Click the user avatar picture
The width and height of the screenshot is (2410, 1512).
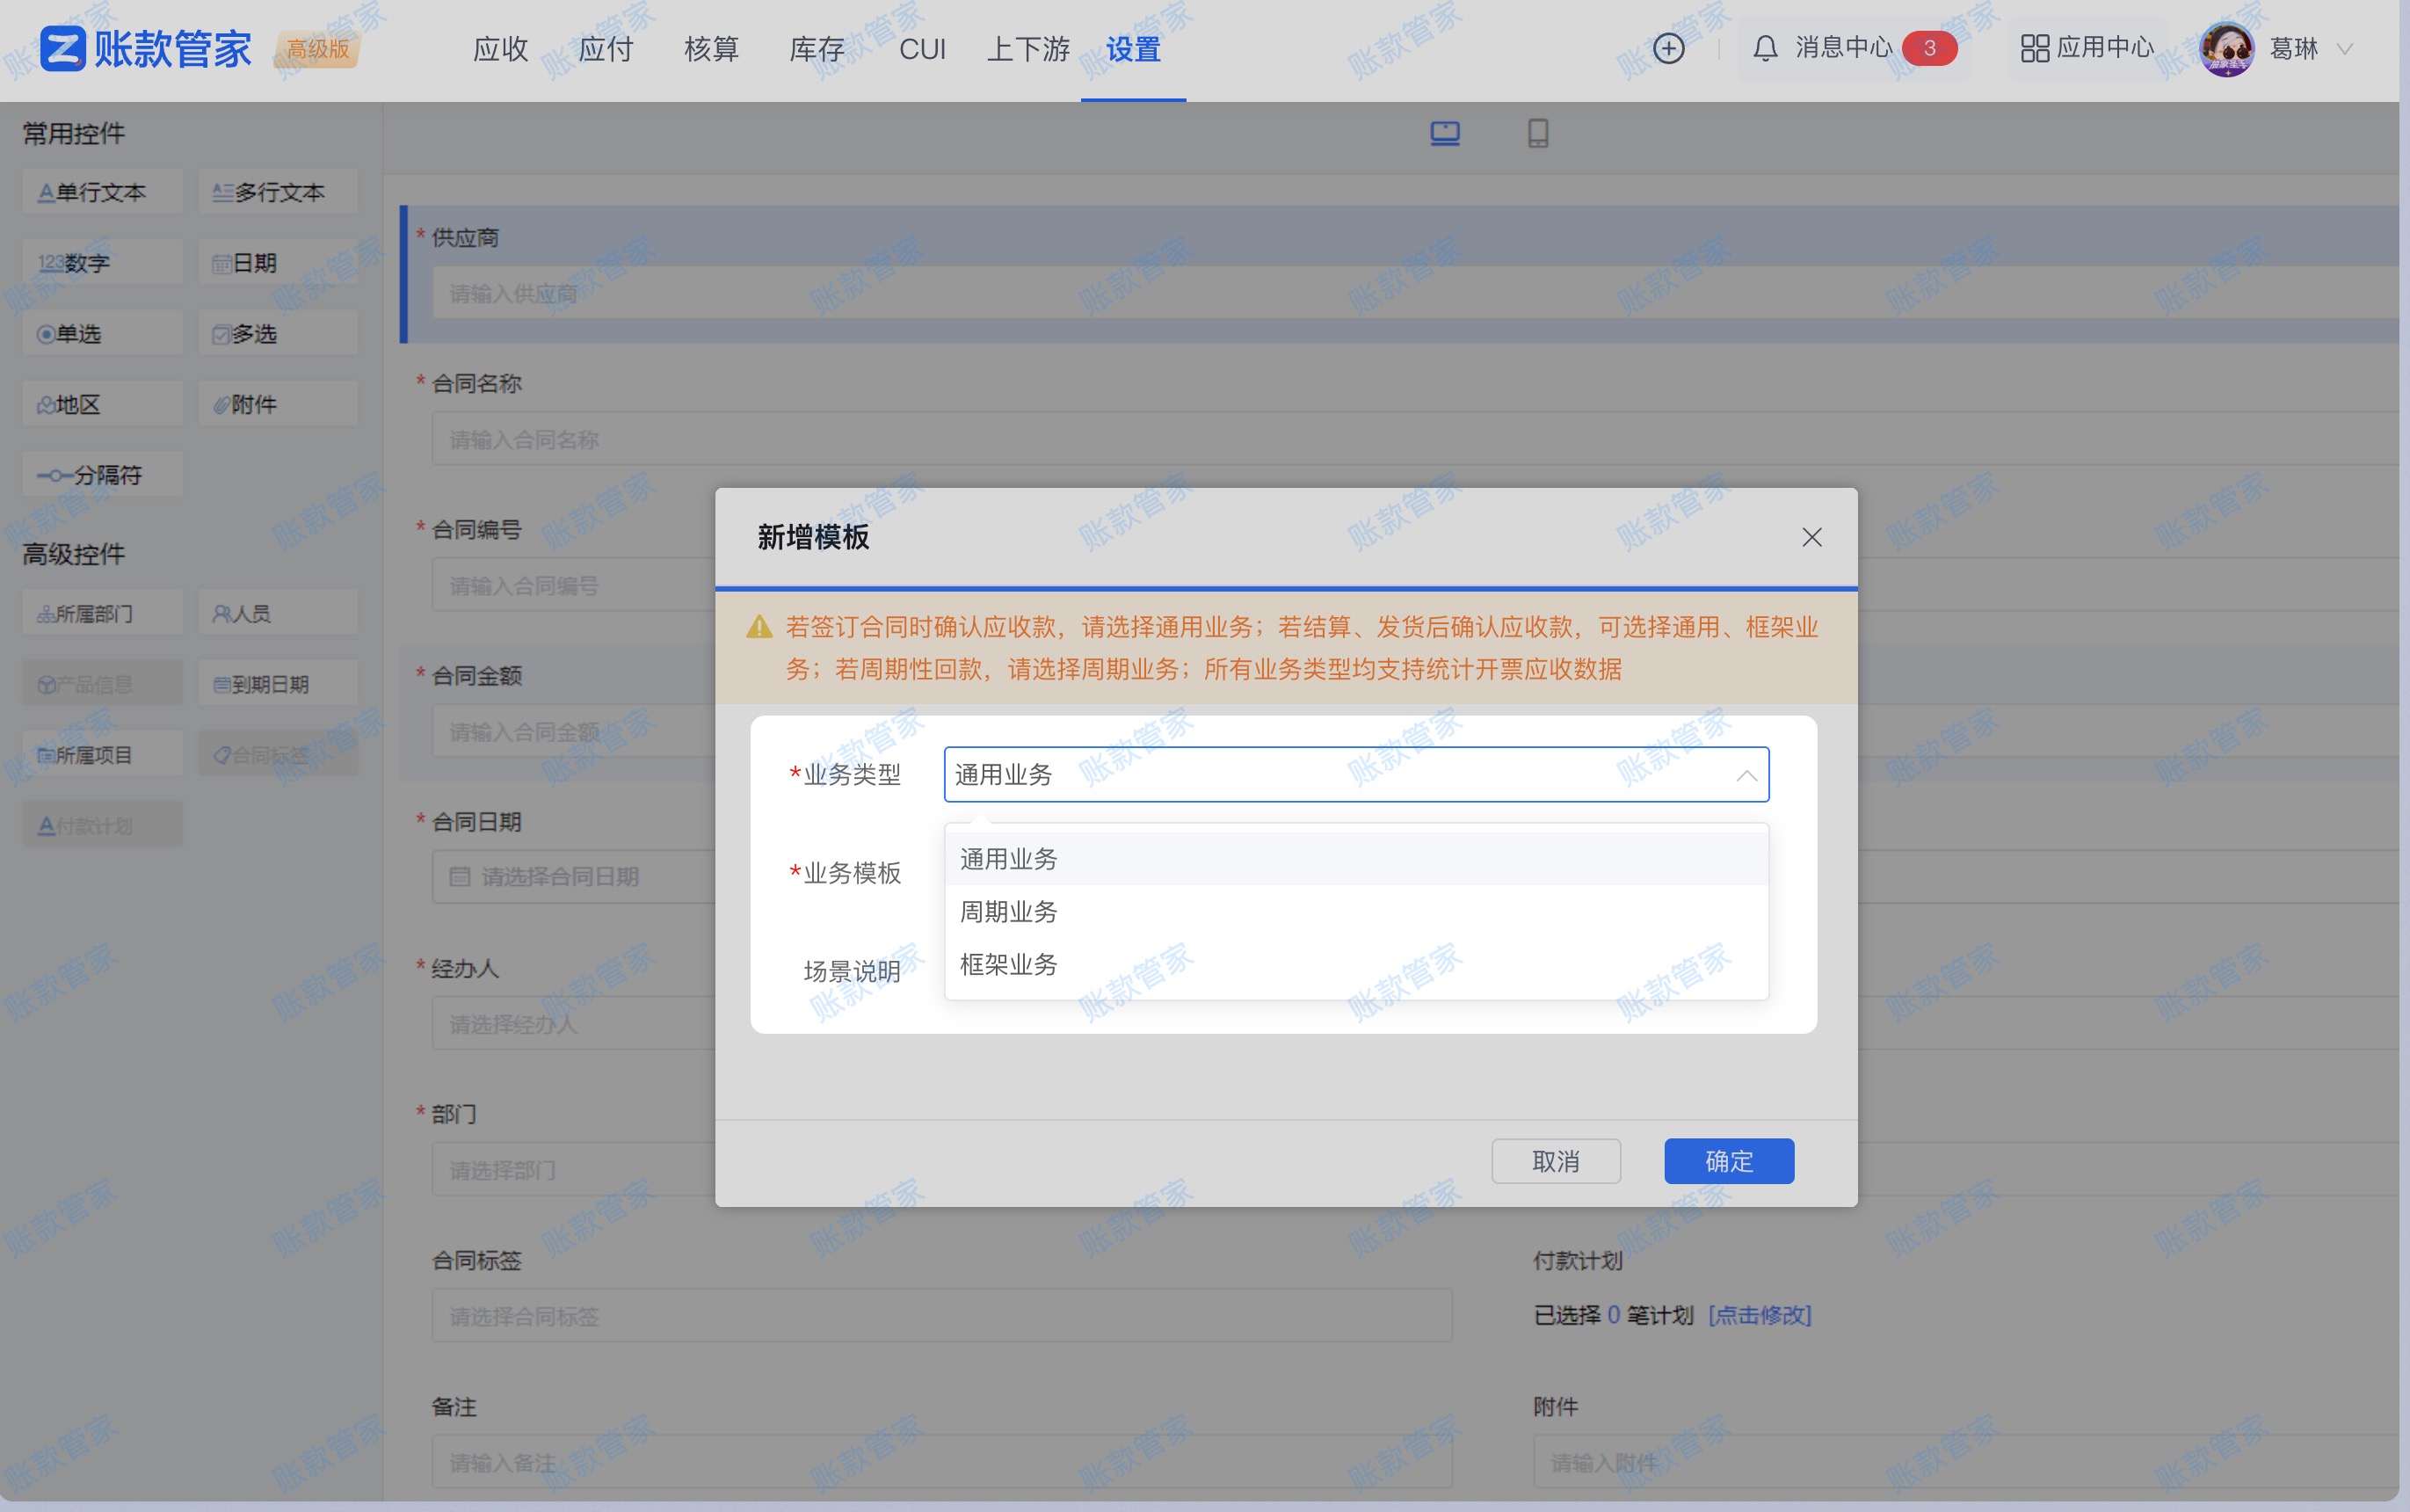pyautogui.click(x=2226, y=49)
